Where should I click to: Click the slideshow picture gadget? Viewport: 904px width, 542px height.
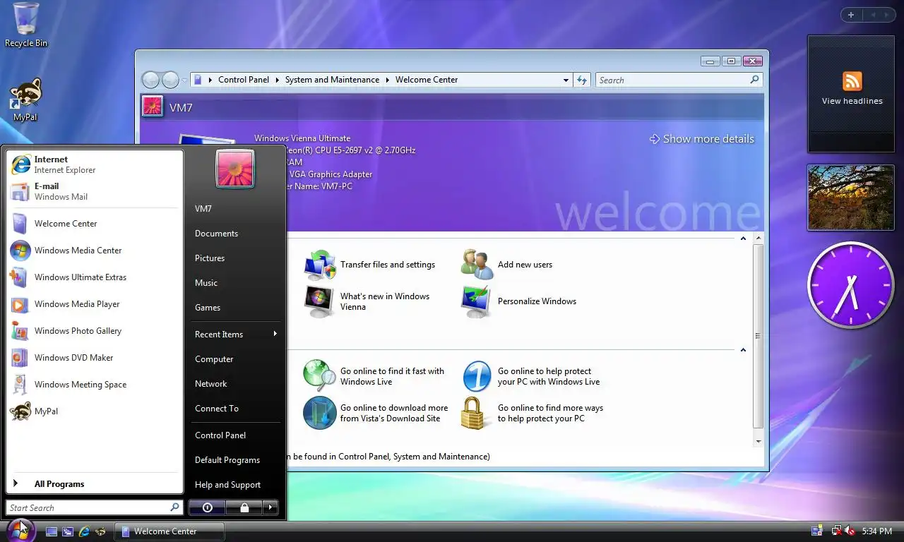coord(850,198)
